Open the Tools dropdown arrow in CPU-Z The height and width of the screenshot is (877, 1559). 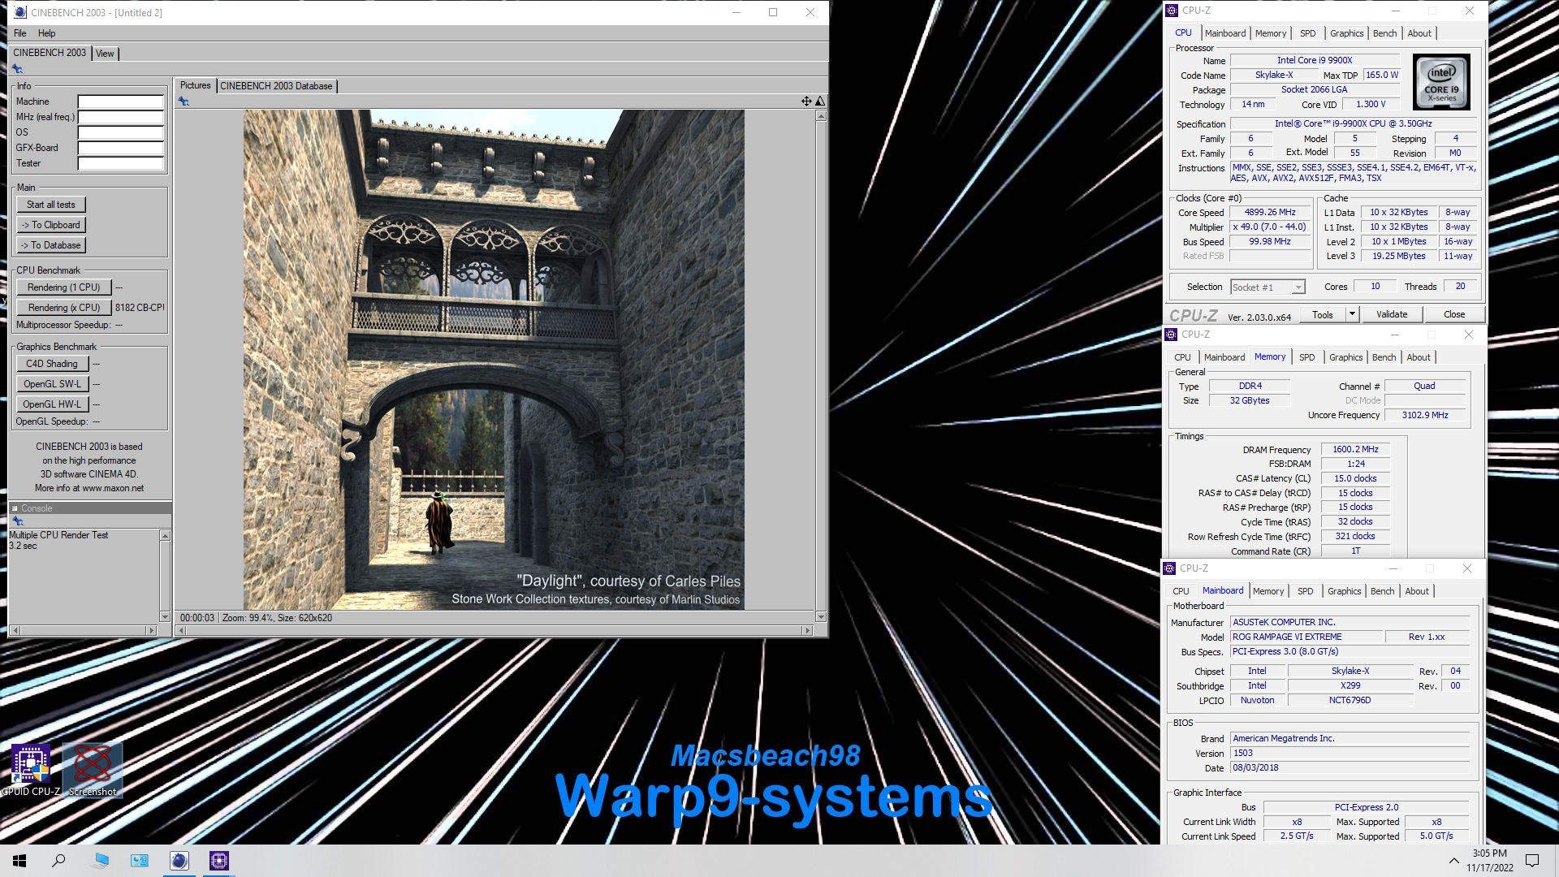(1352, 314)
